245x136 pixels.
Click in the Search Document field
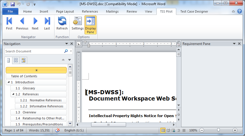[34, 51]
